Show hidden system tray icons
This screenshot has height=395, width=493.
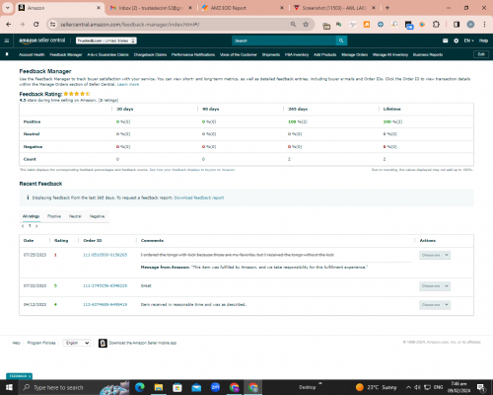408,387
